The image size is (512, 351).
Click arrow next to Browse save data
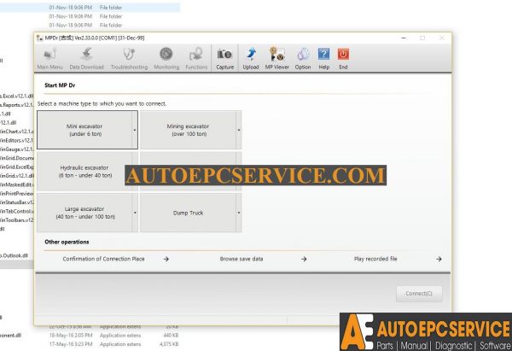pos(304,259)
